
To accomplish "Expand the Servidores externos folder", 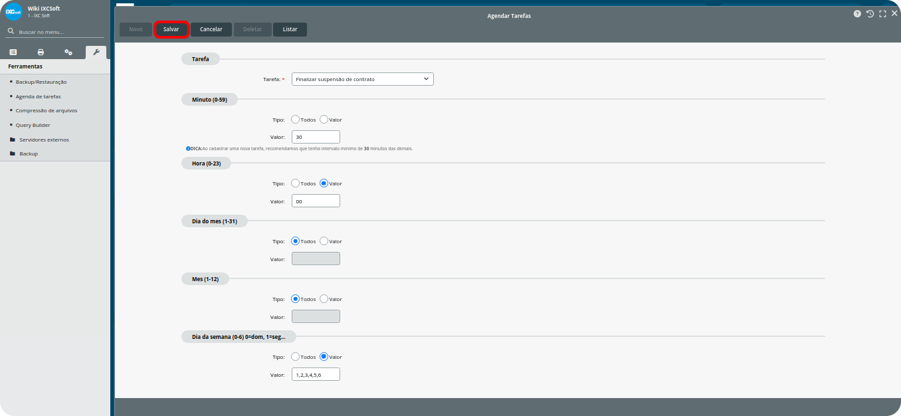I will coord(44,140).
